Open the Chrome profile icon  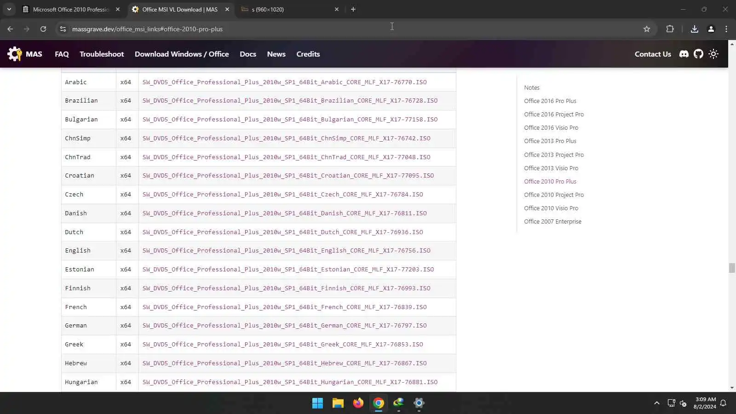pyautogui.click(x=711, y=29)
